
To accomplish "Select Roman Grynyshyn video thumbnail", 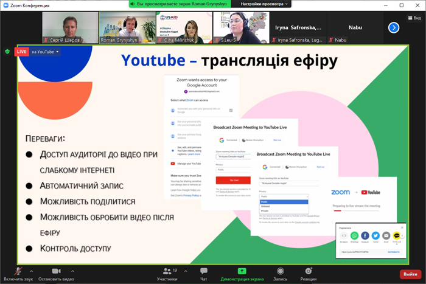I will pos(127,27).
